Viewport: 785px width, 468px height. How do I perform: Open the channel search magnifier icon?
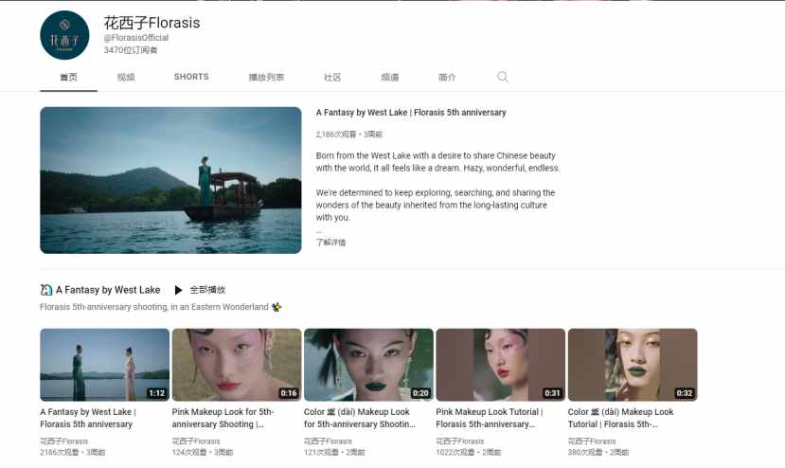coord(503,77)
